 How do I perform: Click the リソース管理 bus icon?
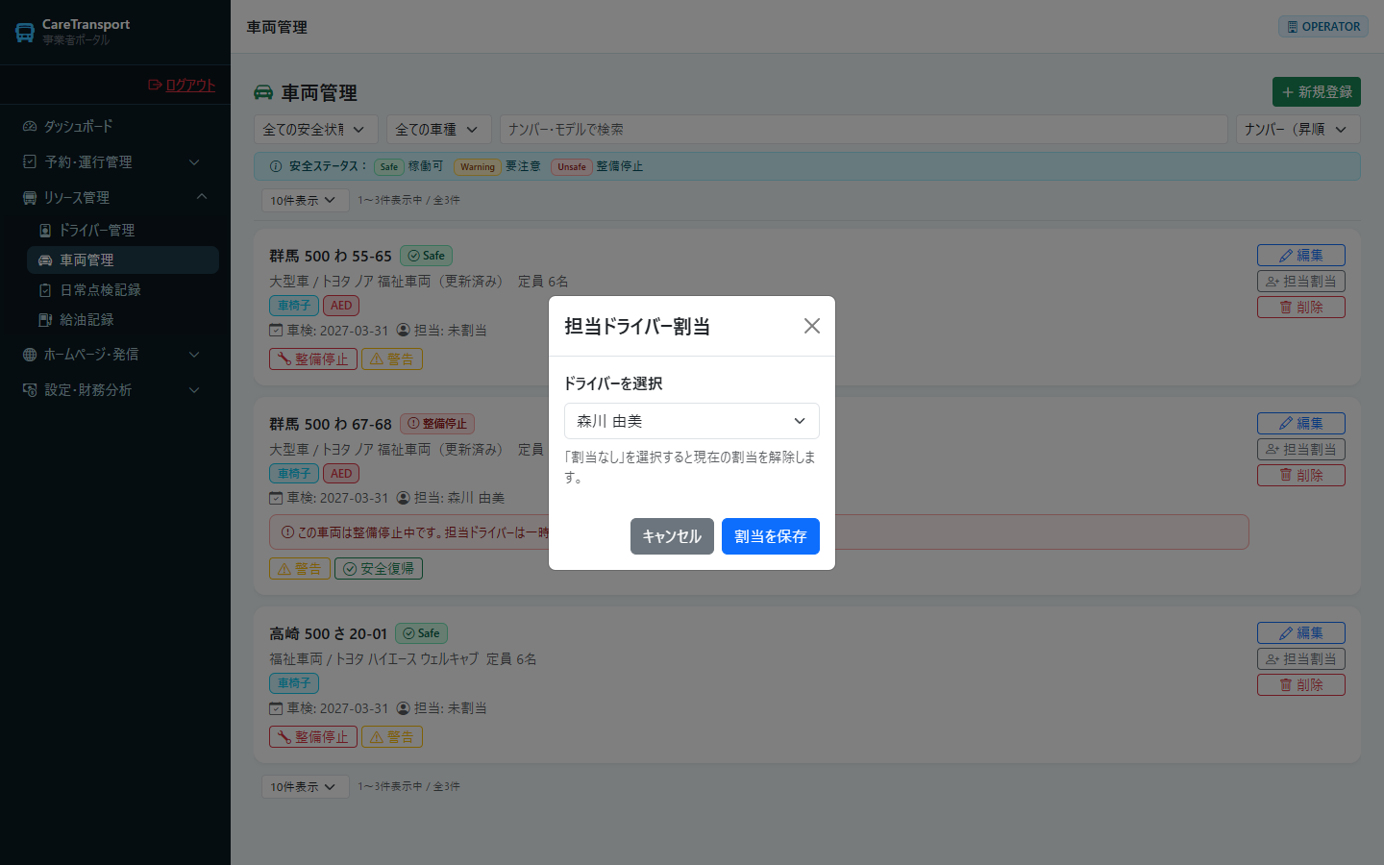pos(30,197)
